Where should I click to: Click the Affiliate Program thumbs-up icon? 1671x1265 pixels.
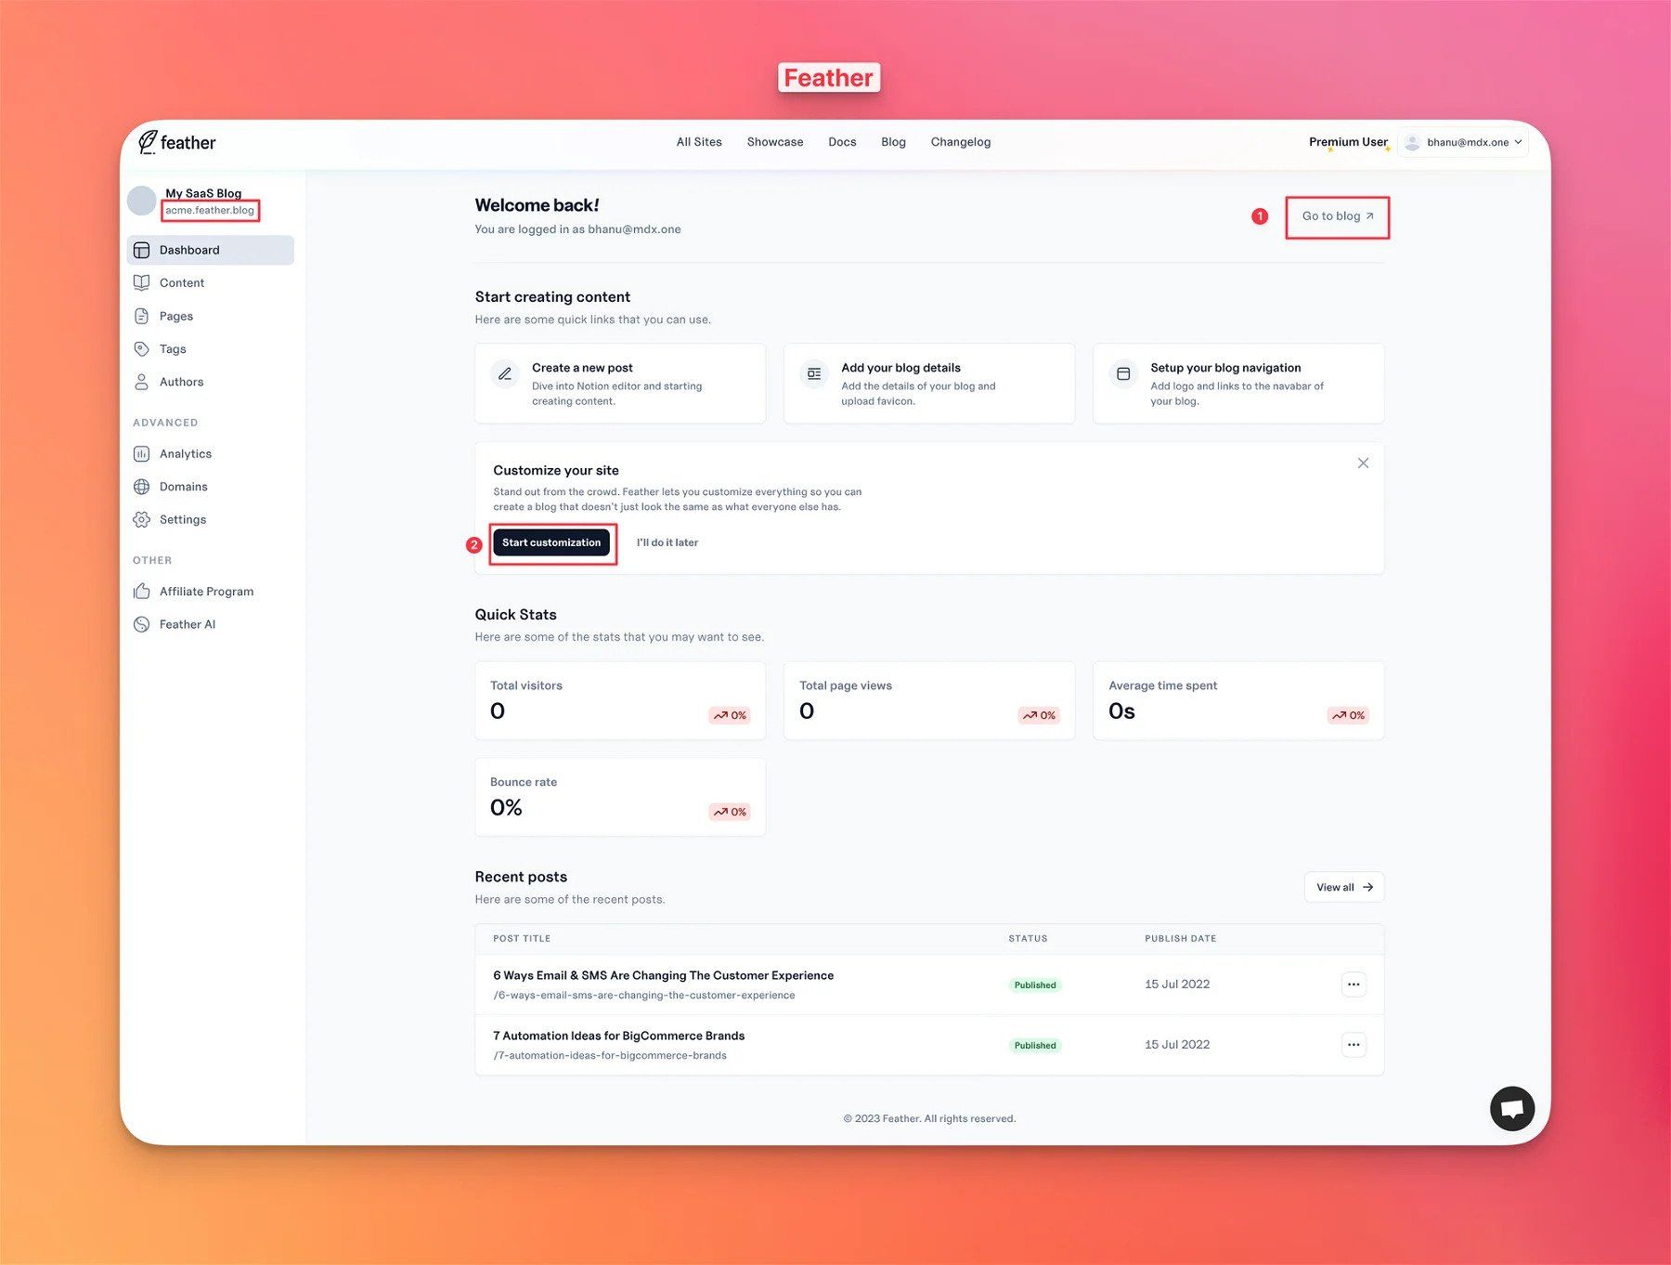141,592
